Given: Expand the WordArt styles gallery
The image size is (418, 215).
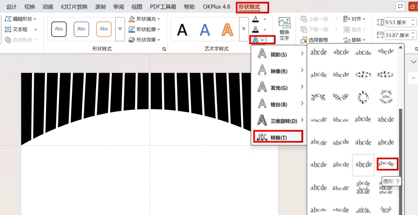Looking at the screenshot, I should click(244, 29).
